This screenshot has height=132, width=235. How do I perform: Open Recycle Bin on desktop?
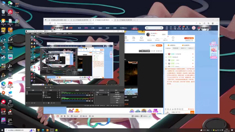(3, 12)
